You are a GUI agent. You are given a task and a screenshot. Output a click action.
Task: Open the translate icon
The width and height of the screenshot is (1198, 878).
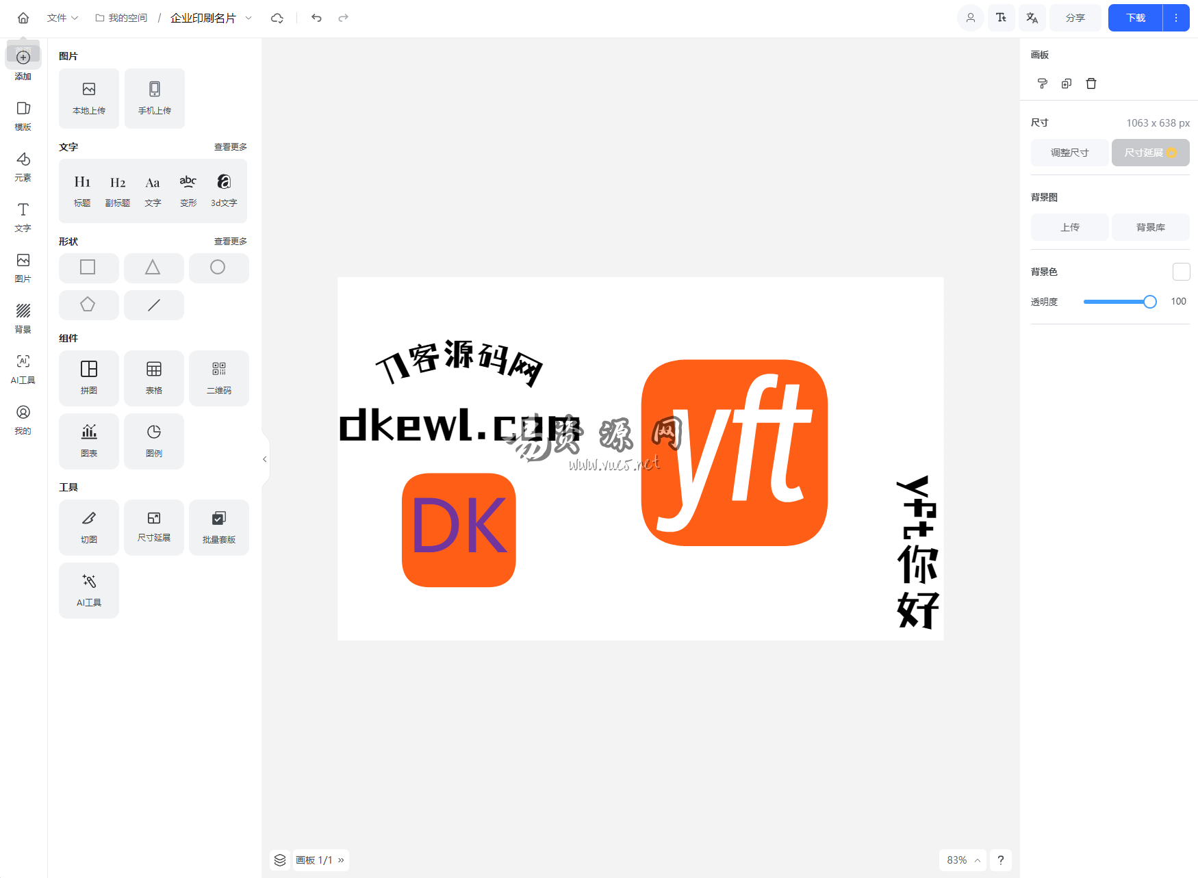point(1032,18)
